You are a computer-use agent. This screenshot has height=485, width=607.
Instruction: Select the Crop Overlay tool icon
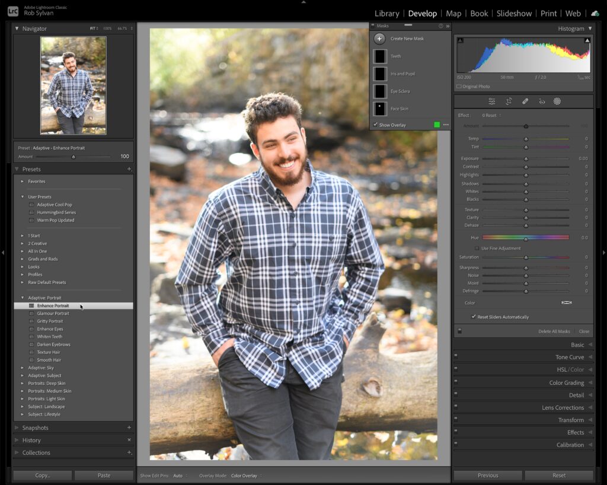click(x=509, y=101)
